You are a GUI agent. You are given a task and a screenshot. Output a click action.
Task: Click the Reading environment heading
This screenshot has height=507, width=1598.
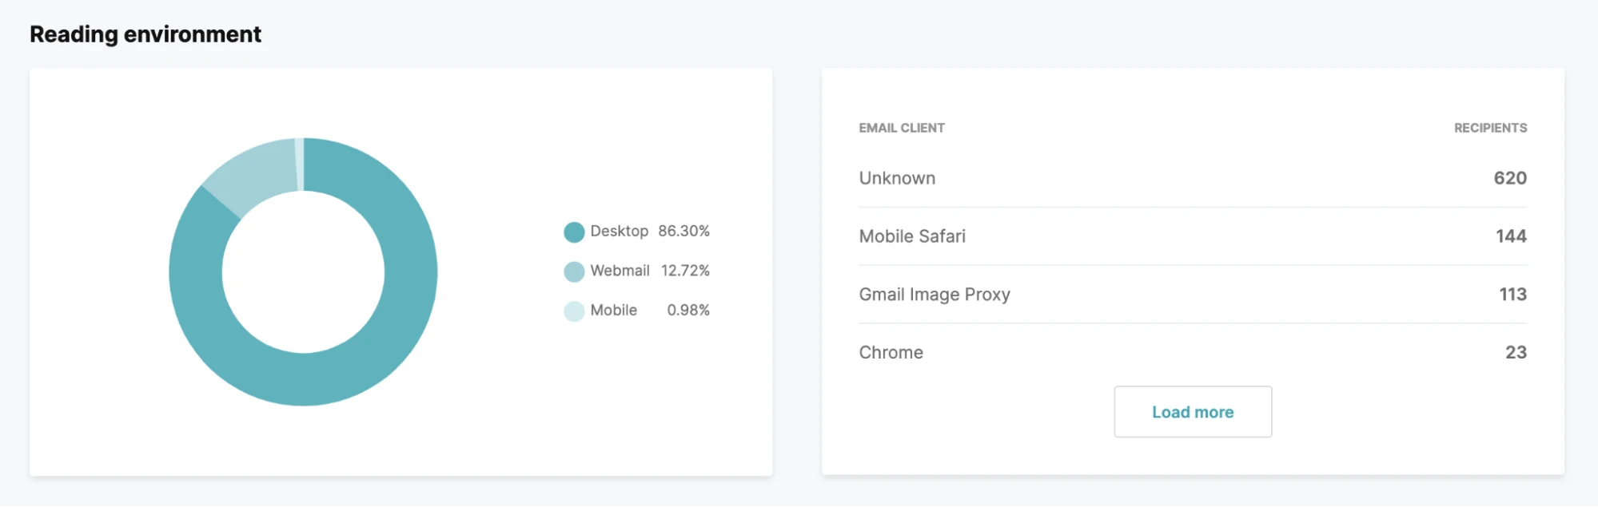[145, 34]
